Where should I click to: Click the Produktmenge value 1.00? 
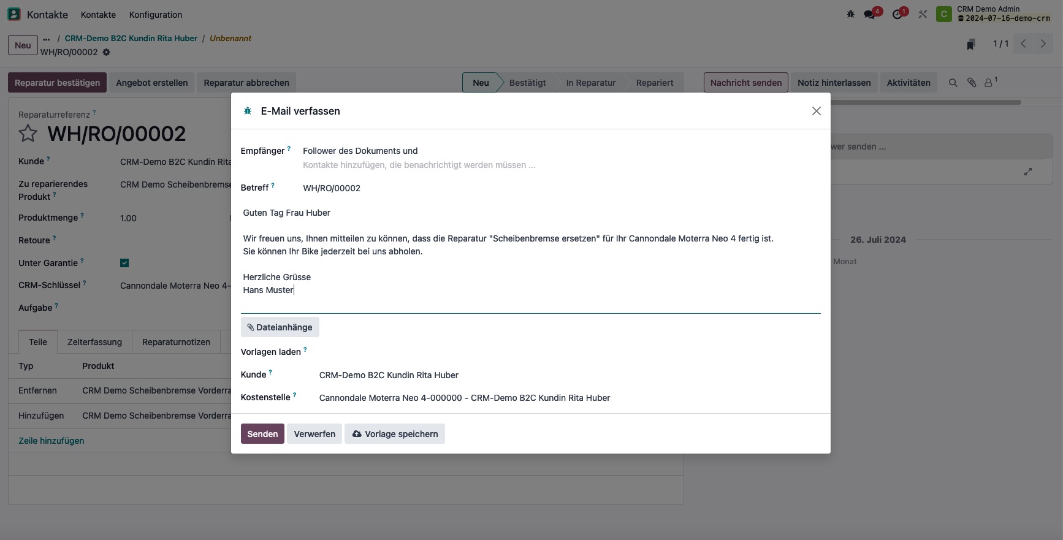[x=128, y=218]
